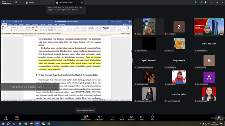Screen dimensions: 225x126
Task: Open view options on shared screen tab
Action: point(82,2)
